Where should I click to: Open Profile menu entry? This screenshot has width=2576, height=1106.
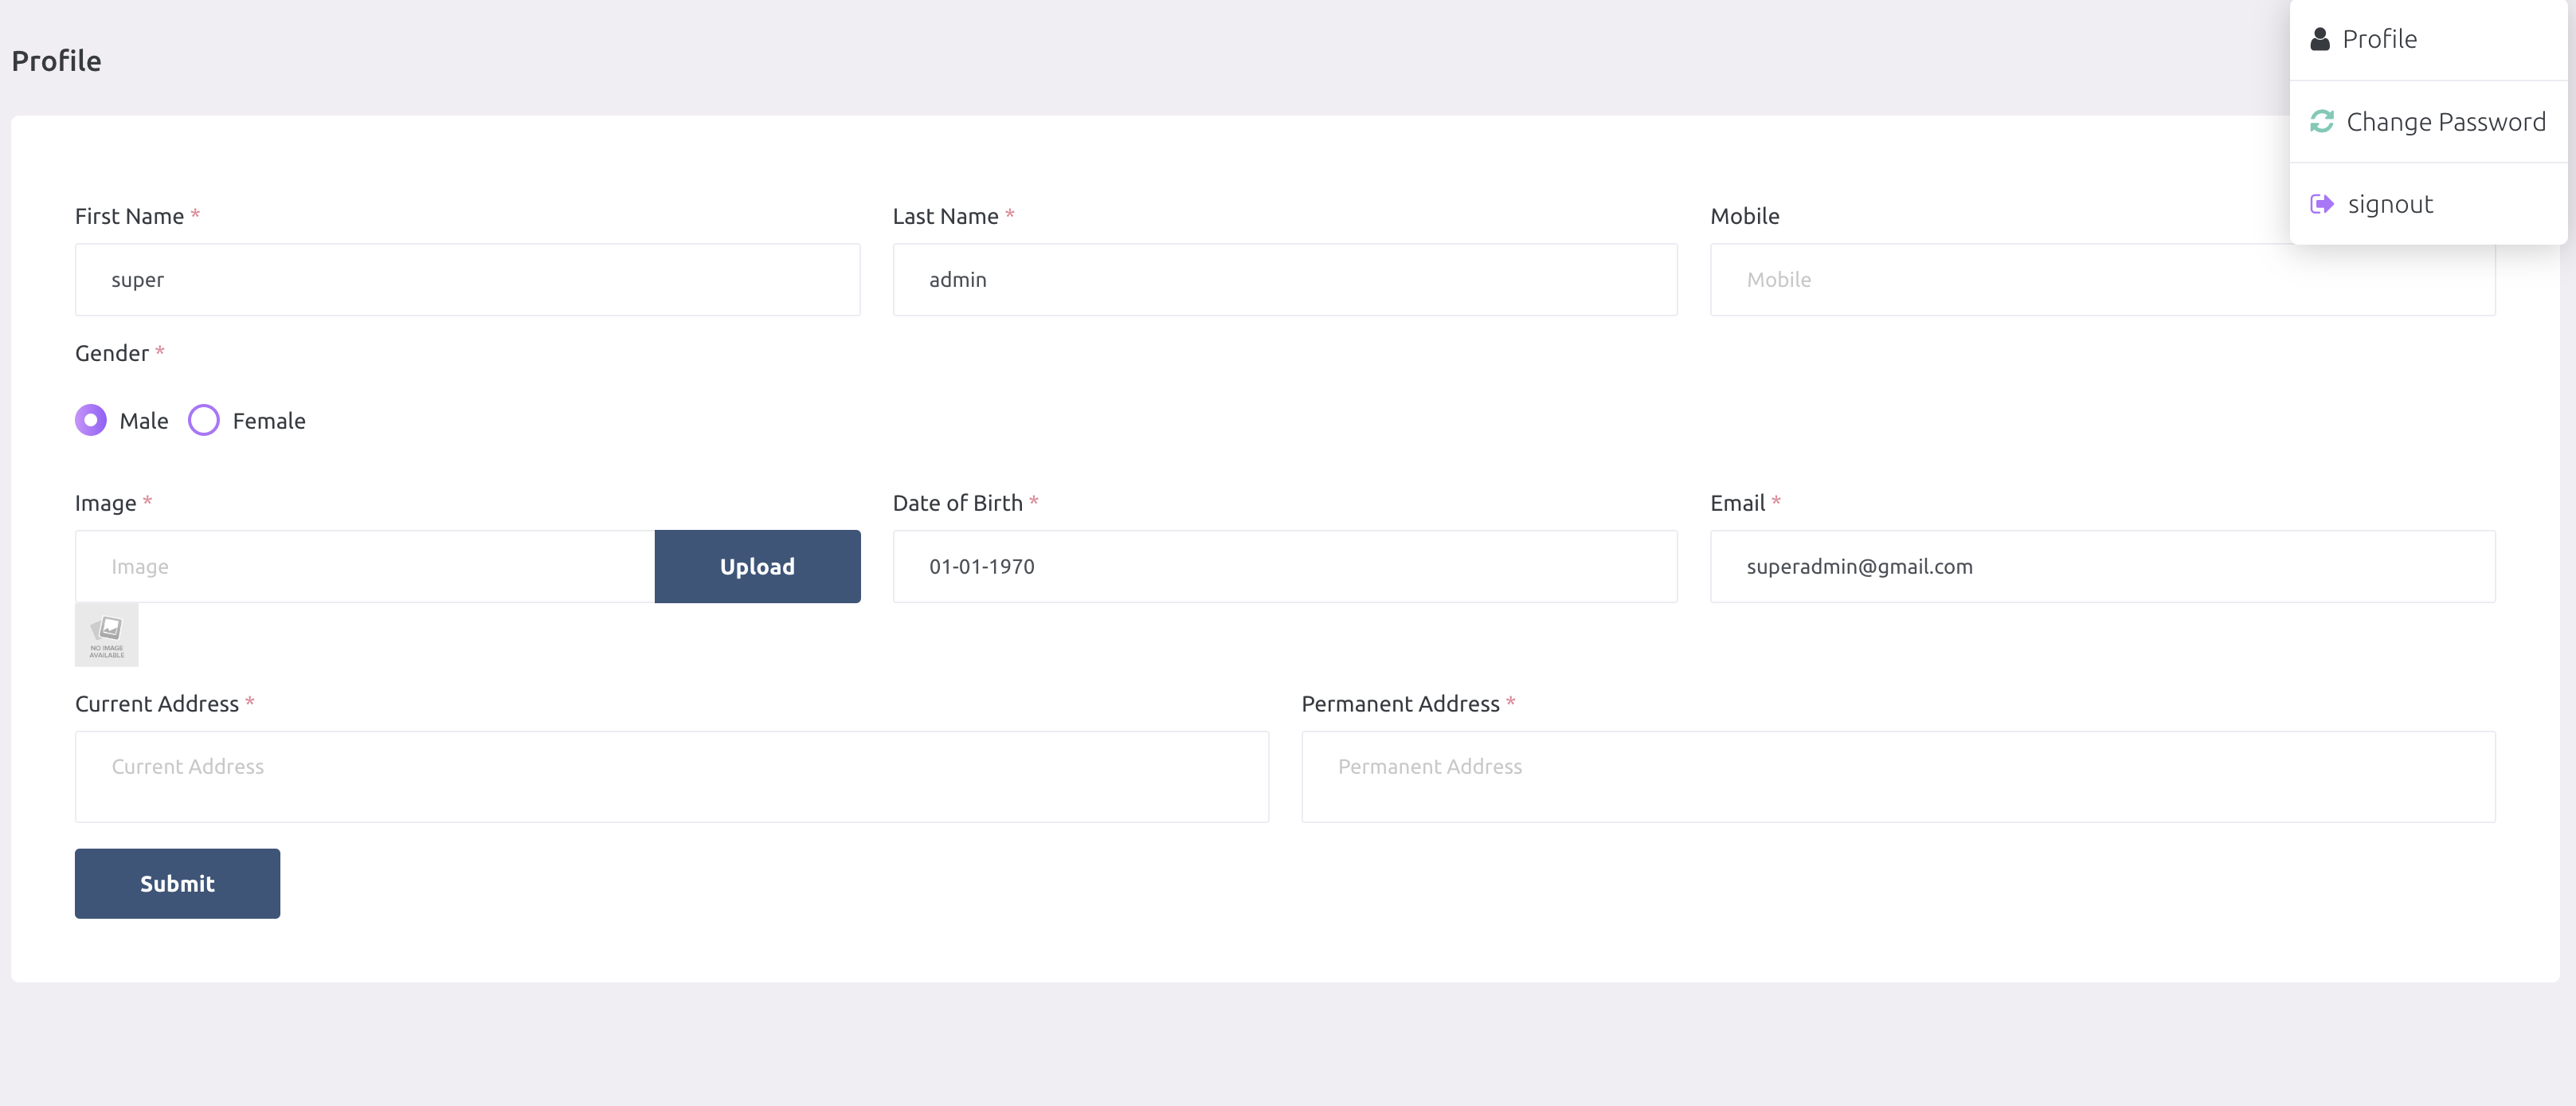(2379, 39)
